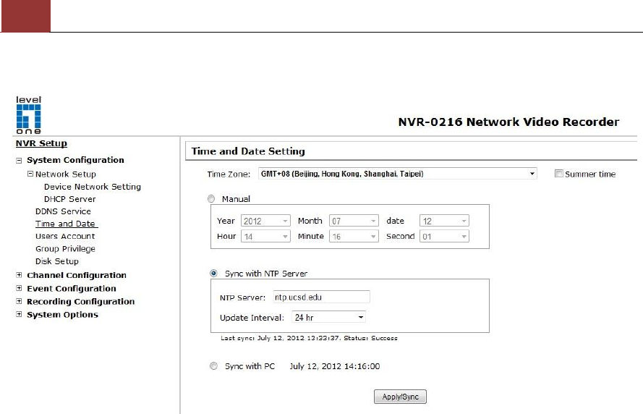This screenshot has height=414, width=643.
Task: Click the NTP Server input field
Action: click(321, 297)
